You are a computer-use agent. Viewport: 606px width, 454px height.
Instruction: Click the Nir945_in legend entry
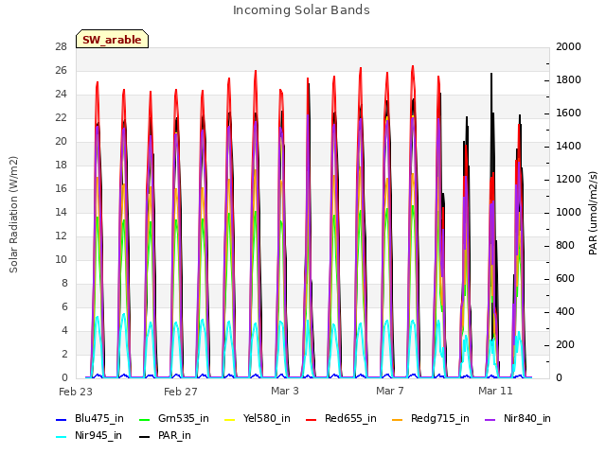(x=89, y=435)
